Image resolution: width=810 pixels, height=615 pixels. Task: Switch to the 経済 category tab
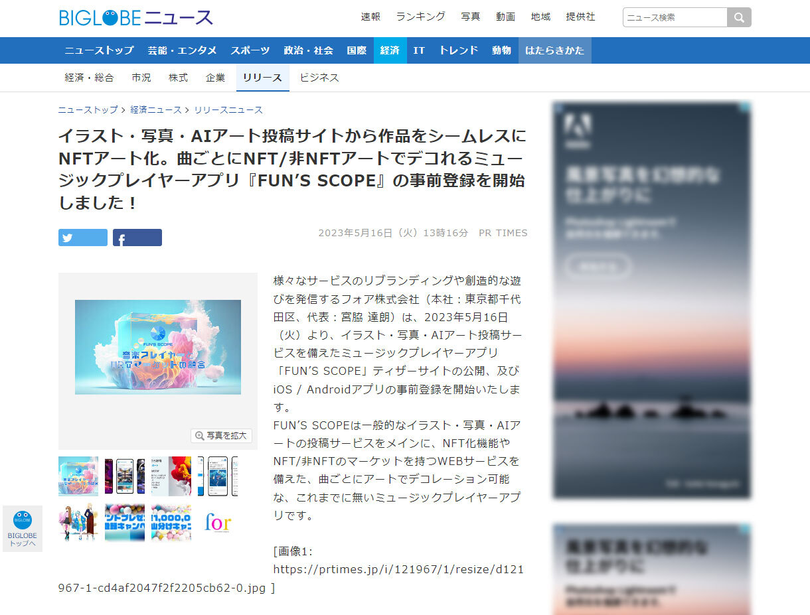(390, 50)
